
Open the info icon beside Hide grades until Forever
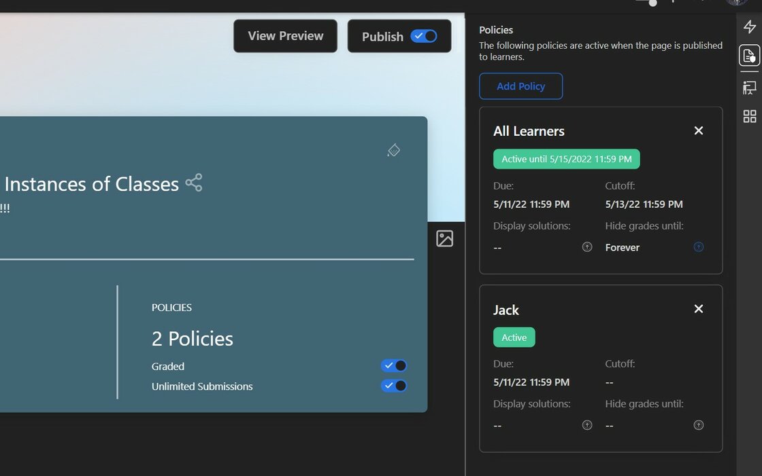(x=698, y=246)
